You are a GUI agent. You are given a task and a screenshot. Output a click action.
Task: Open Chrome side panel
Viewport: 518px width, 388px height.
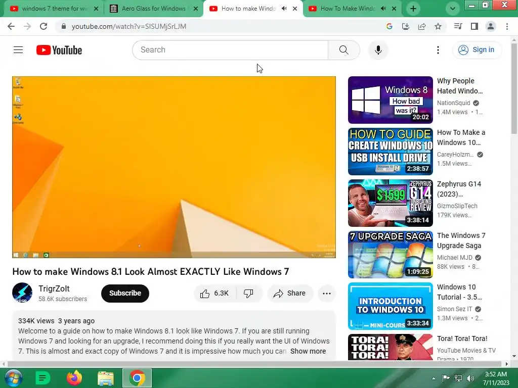coord(474,26)
